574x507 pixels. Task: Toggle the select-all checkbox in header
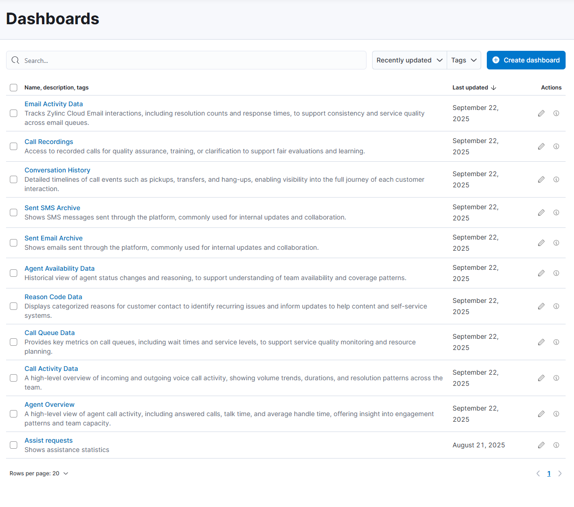pyautogui.click(x=14, y=88)
